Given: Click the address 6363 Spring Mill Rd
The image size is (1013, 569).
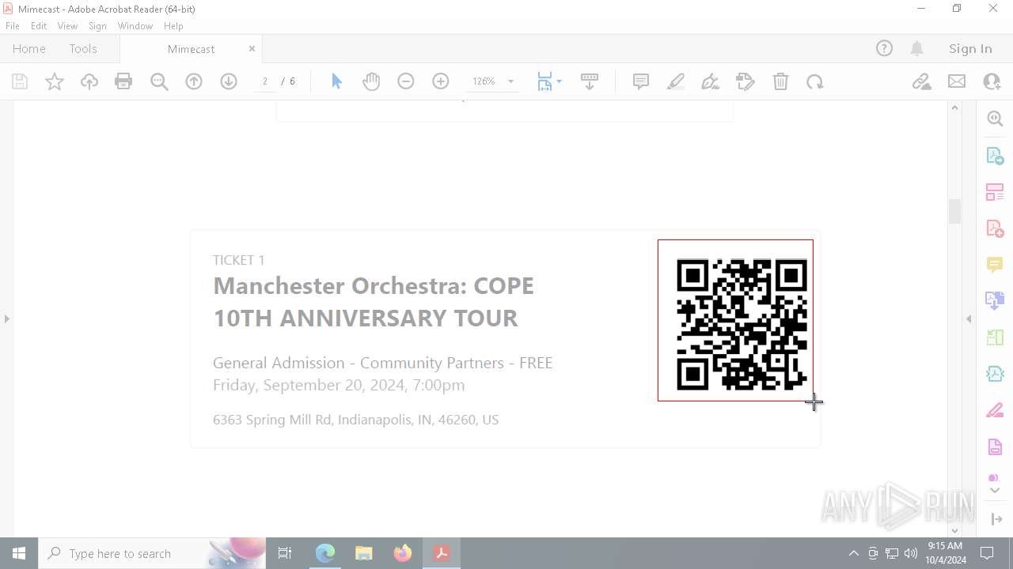Looking at the screenshot, I should coord(355,420).
